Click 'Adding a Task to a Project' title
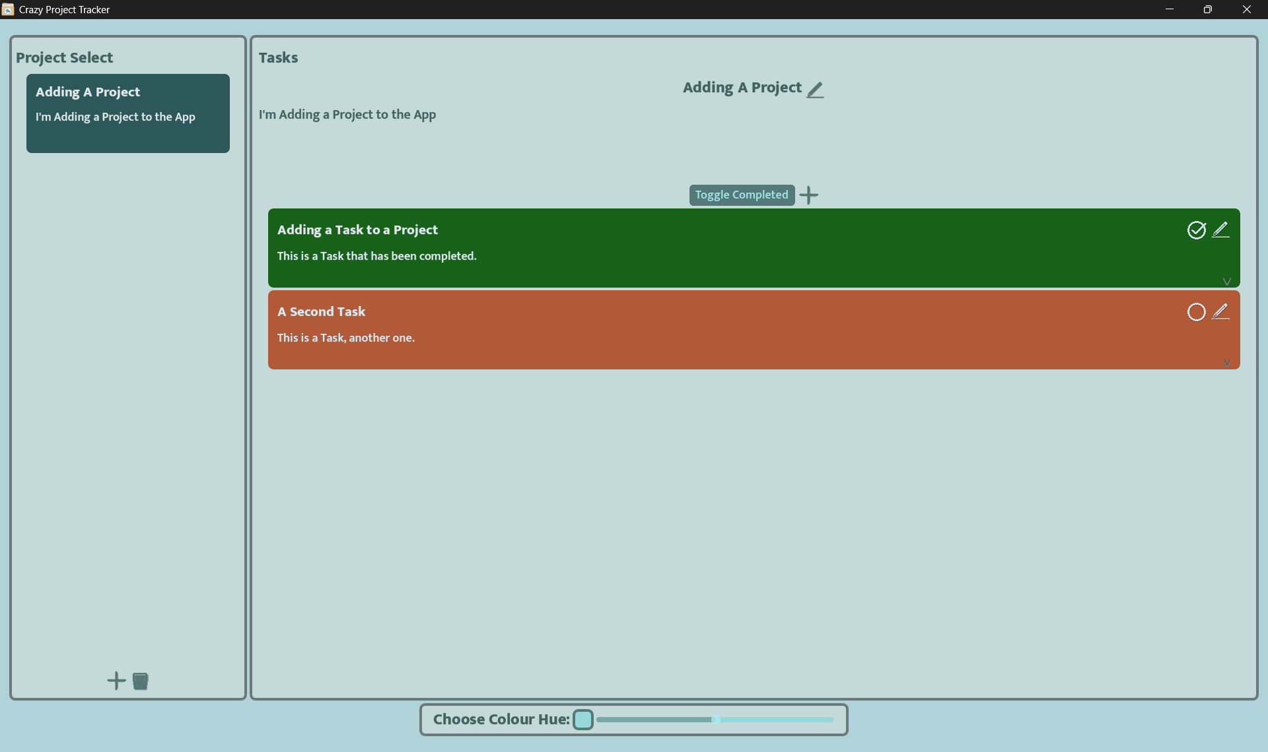1268x752 pixels. coord(357,230)
